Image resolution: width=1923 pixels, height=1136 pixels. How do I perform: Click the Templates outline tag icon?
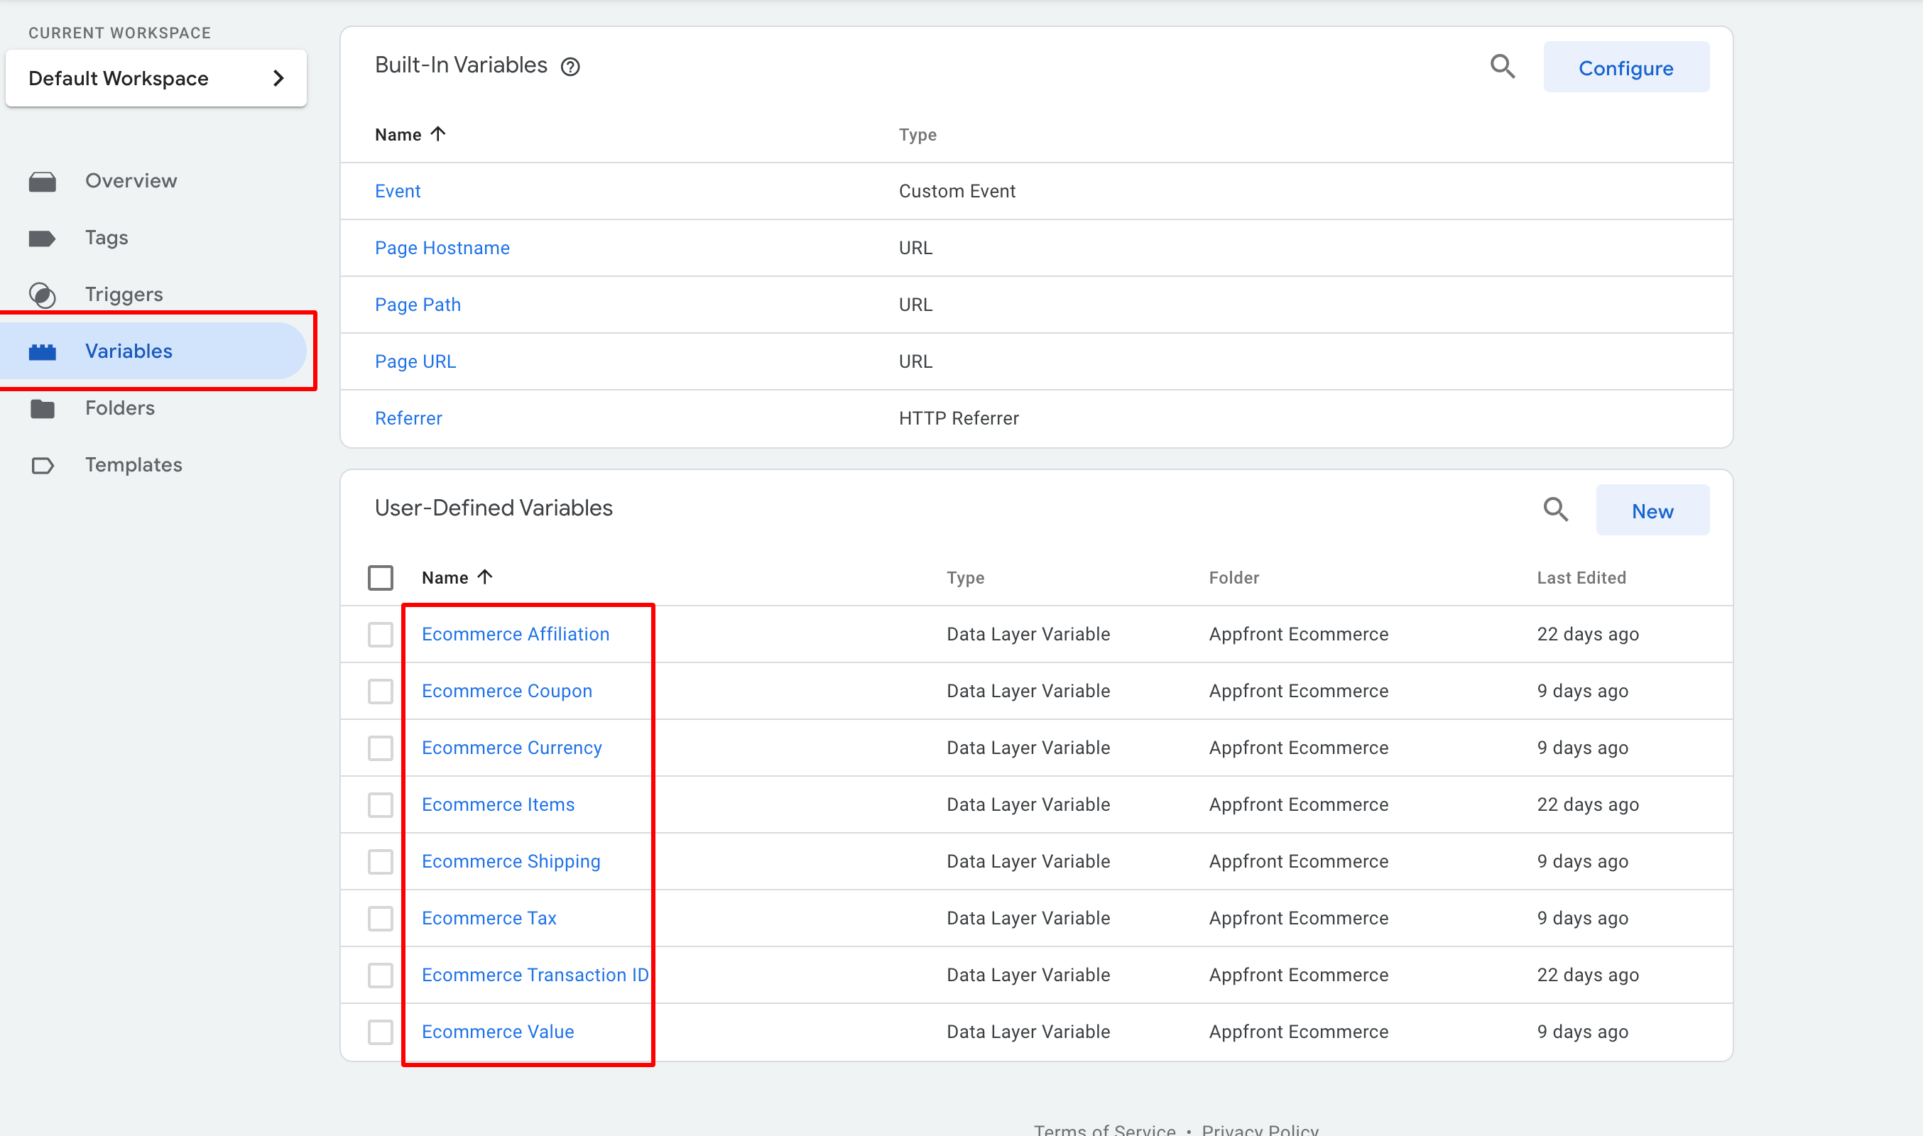click(x=42, y=466)
